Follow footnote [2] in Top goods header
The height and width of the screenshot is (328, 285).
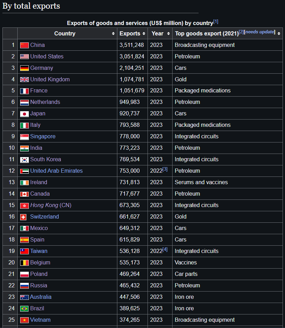coord(241,32)
